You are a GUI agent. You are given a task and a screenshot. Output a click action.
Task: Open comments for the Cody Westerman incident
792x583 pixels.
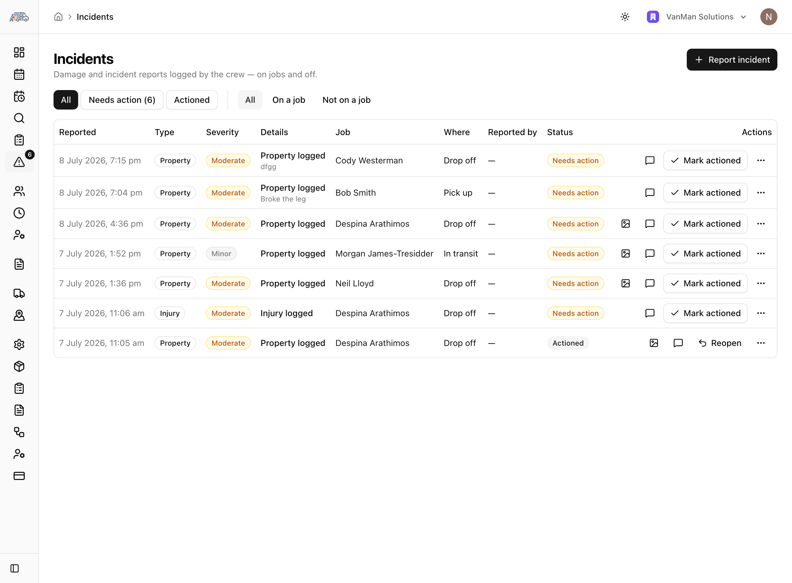(x=649, y=161)
